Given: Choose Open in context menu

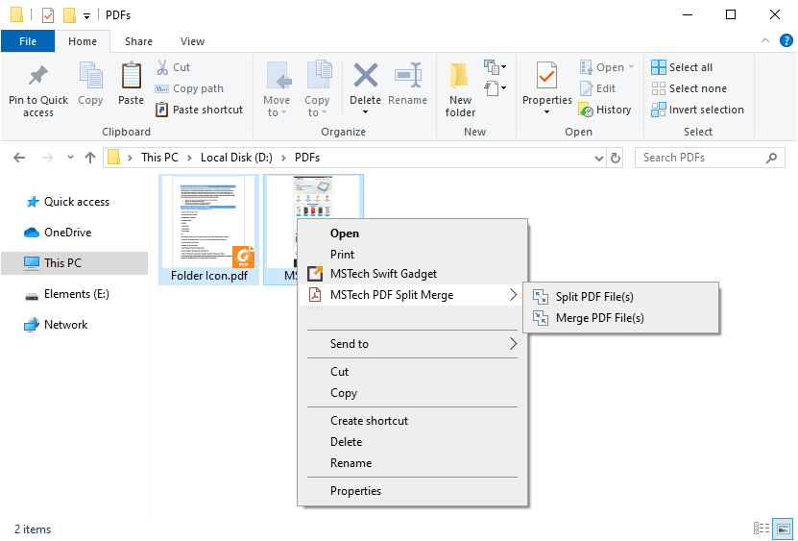Looking at the screenshot, I should click(x=412, y=234).
